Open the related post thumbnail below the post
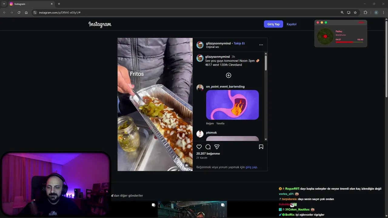Viewport: 388px width, 218px height. (x=192, y=209)
